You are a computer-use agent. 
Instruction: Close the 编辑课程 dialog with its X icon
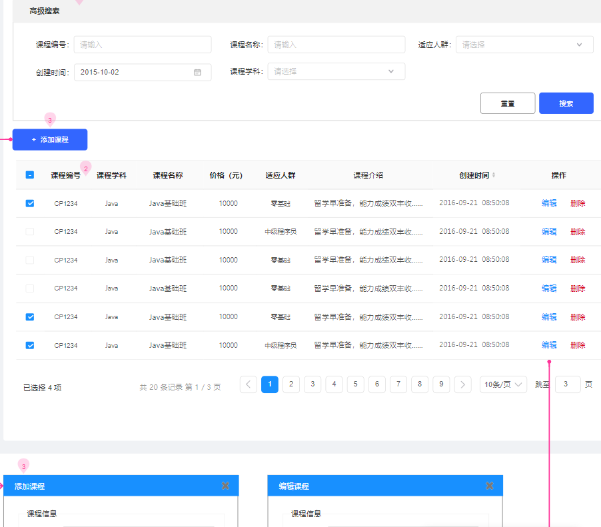coord(490,485)
